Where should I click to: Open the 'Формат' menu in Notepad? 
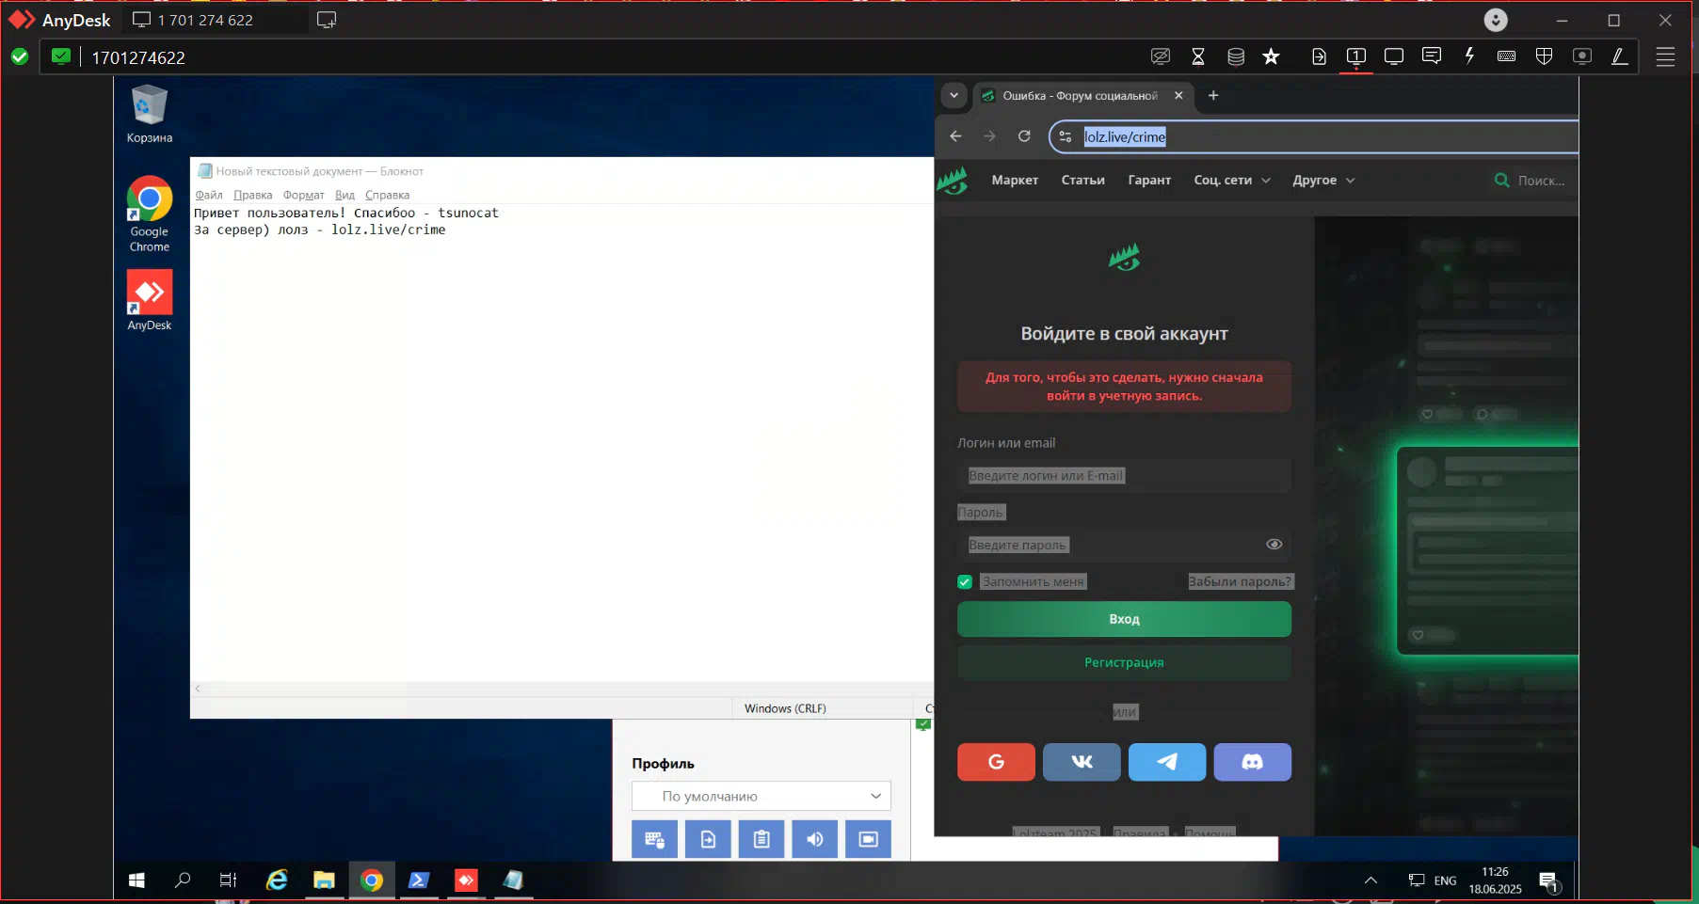pyautogui.click(x=303, y=196)
